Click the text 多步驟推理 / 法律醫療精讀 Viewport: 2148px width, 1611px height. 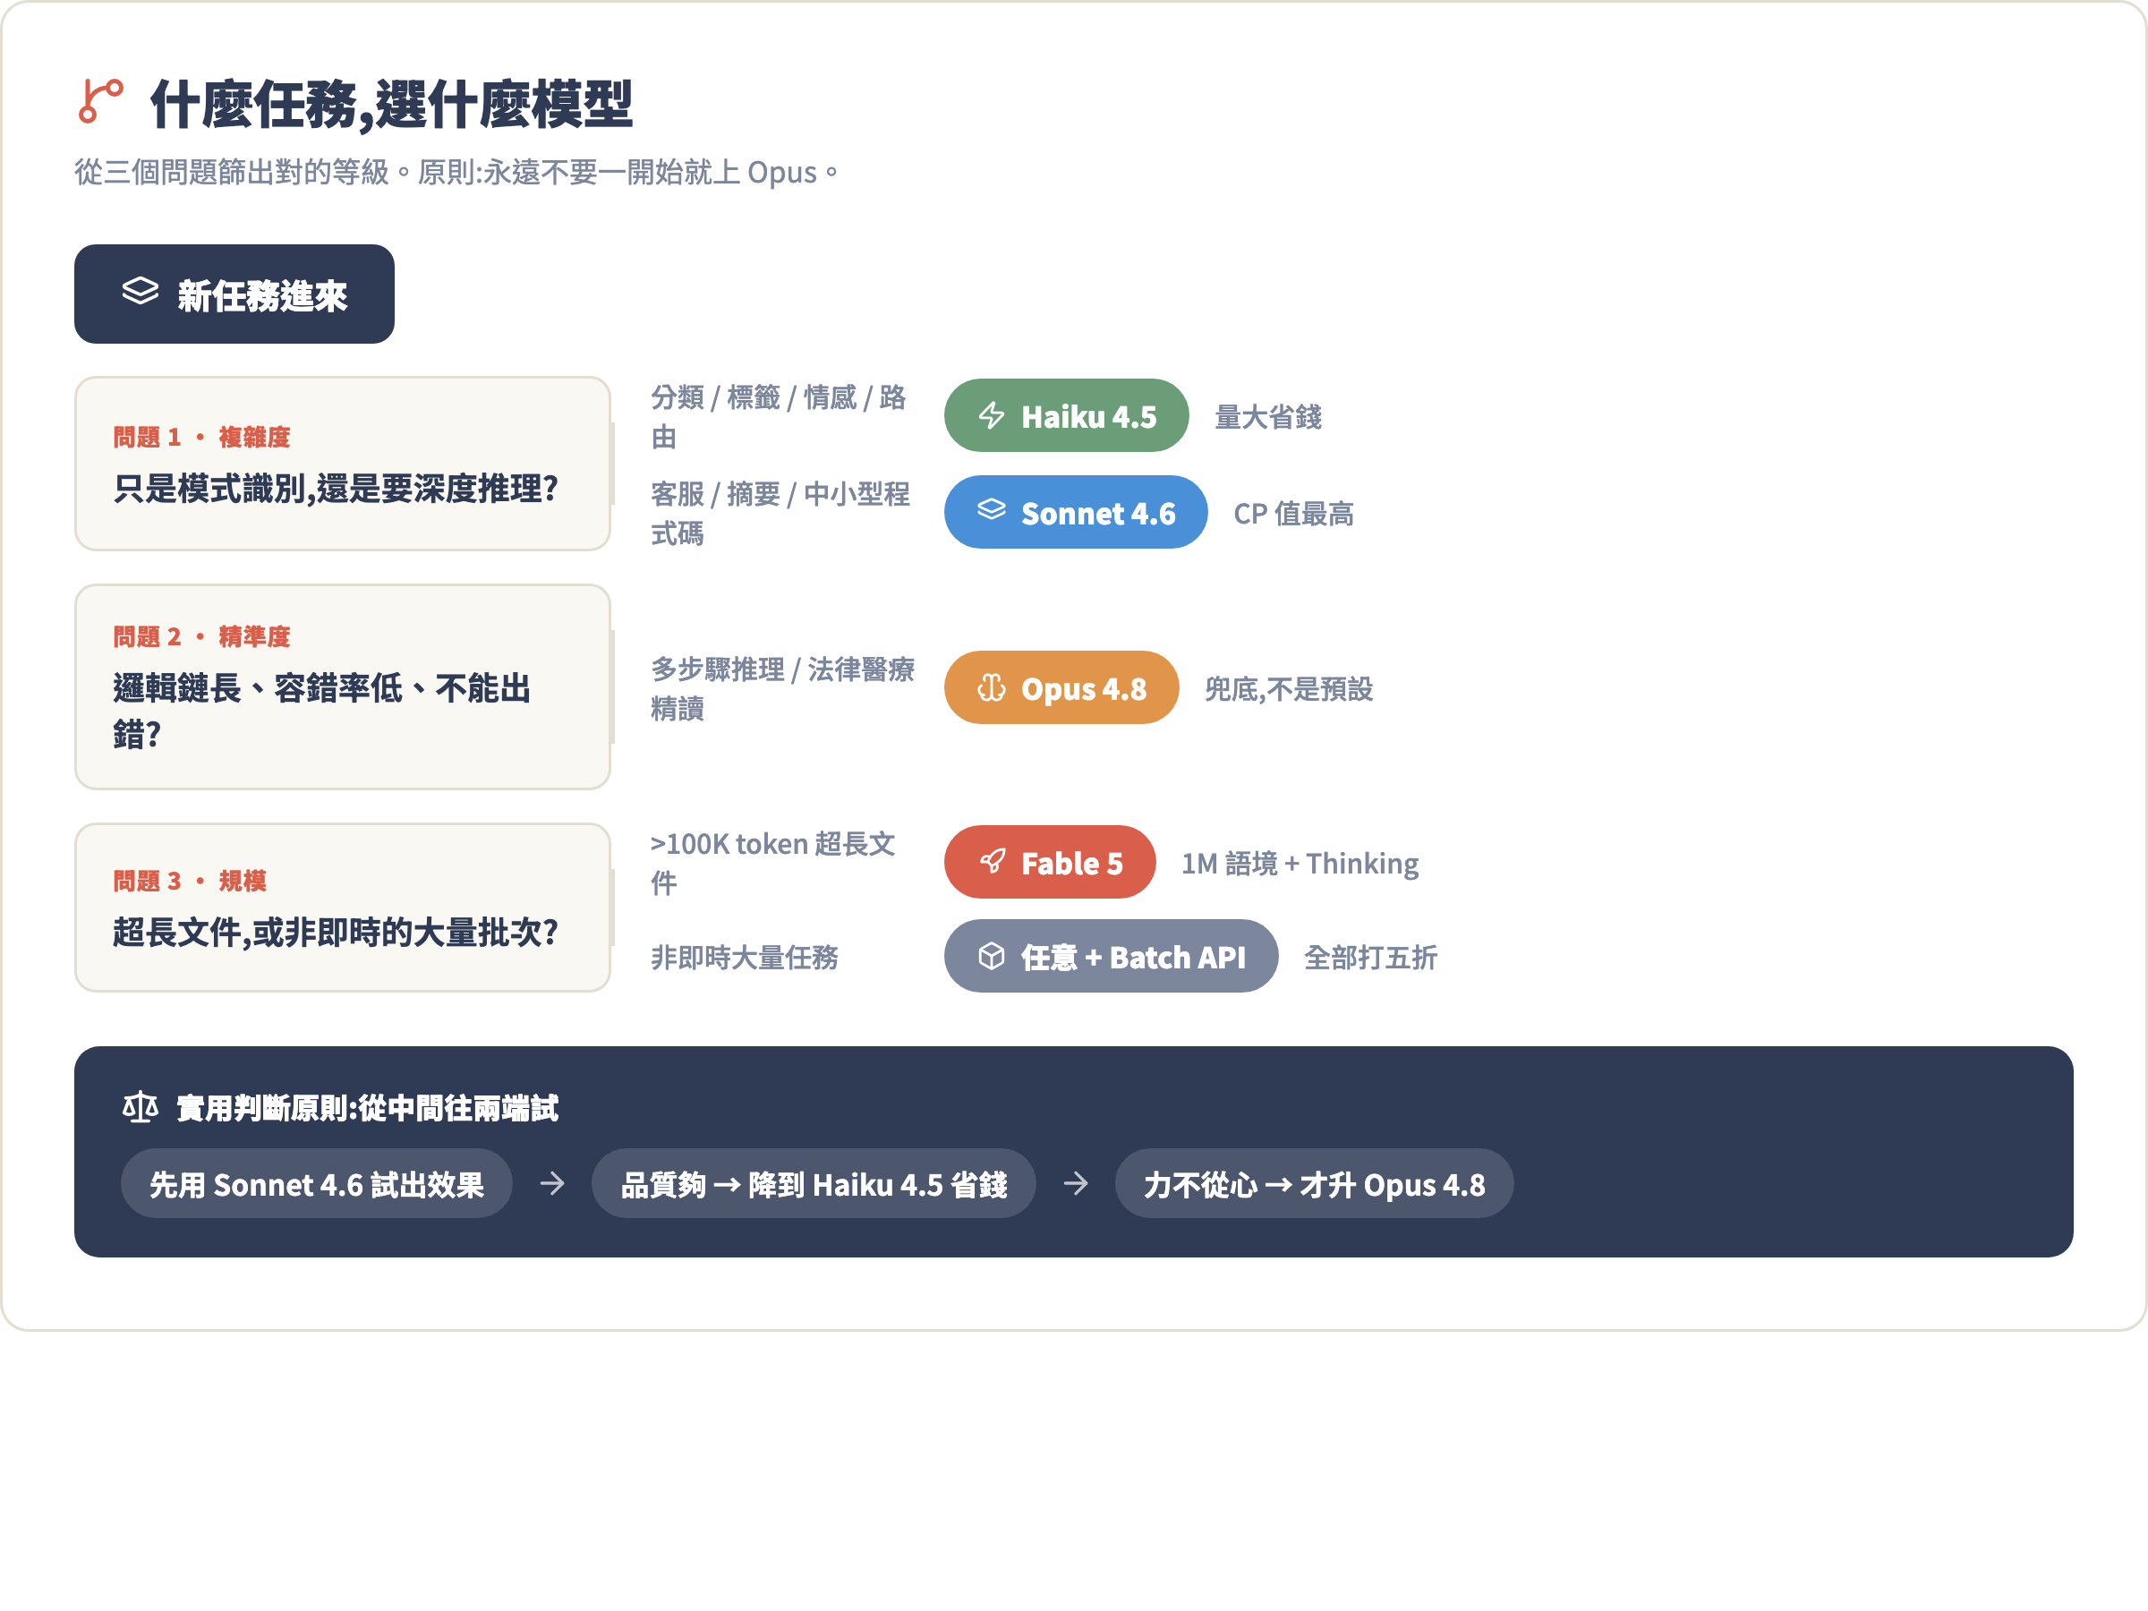pos(783,687)
